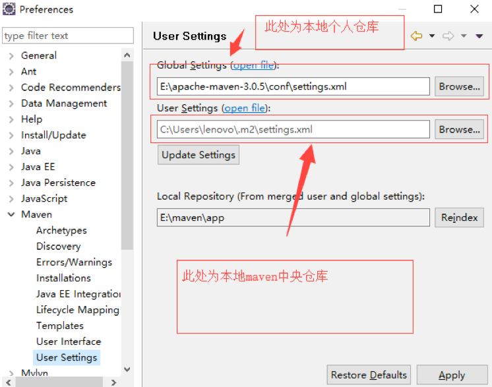492x387 pixels.
Task: Expand the Mylyn tree node
Action: click(x=11, y=373)
